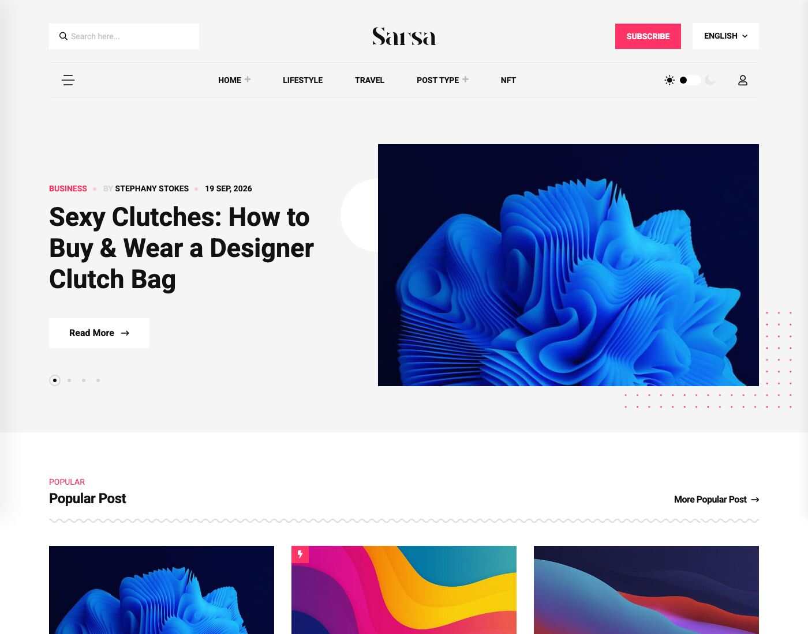Screen dimensions: 808x634
Task: Click the small pink Popular label
Action: coord(67,482)
